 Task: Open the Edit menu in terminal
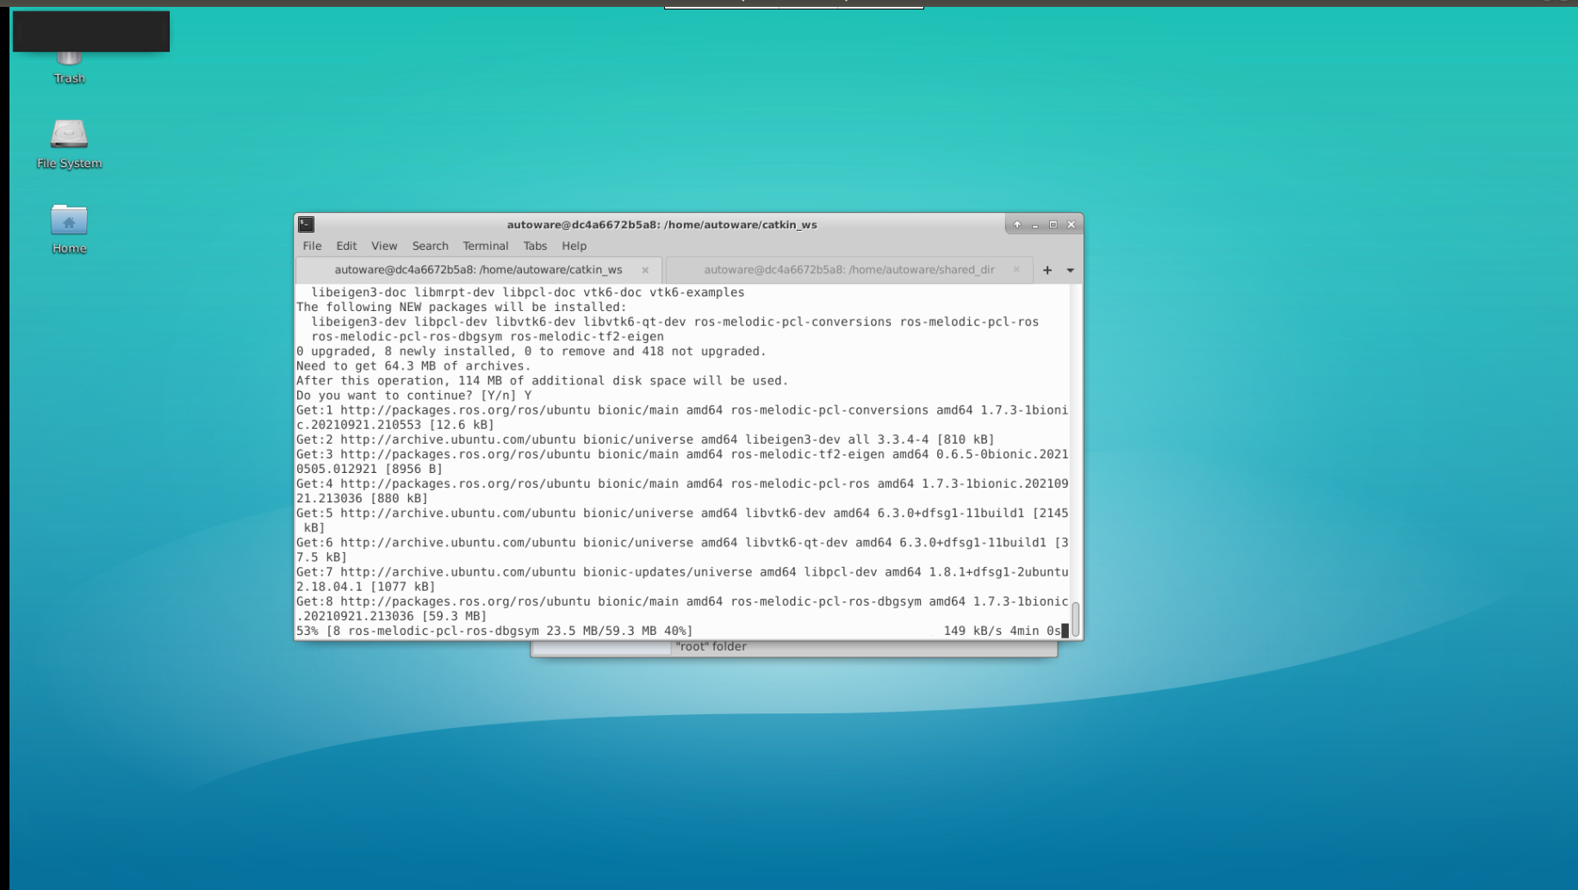(346, 246)
